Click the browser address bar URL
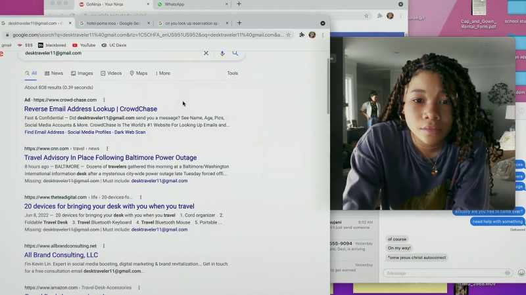526x295 pixels. [x=147, y=35]
